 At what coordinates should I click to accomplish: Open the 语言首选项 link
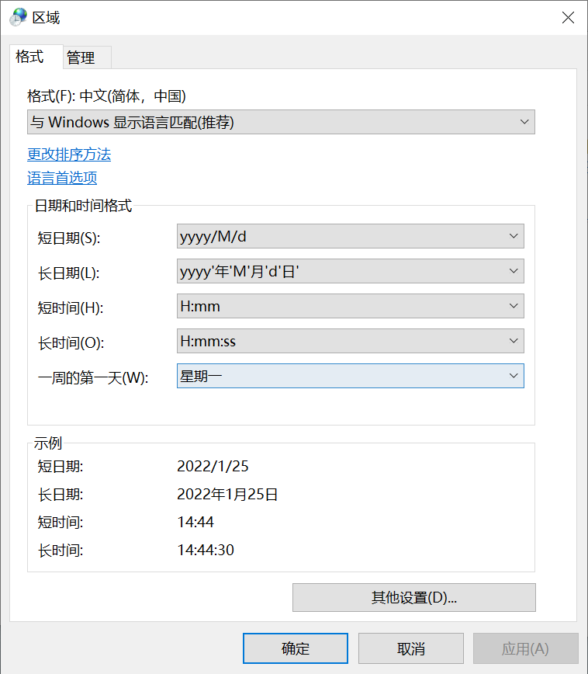[62, 178]
